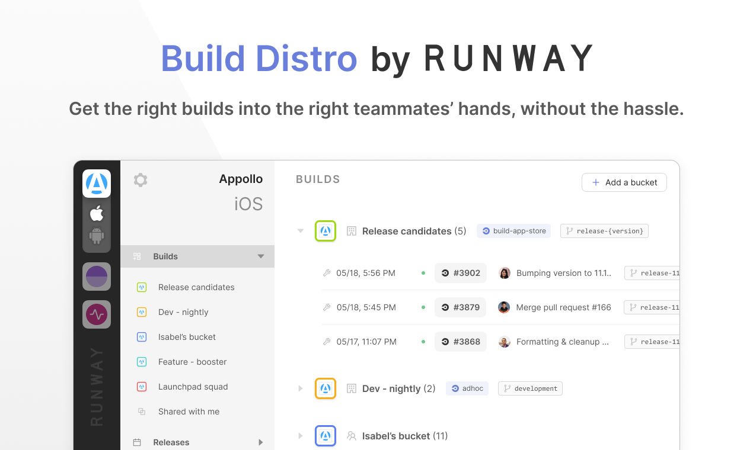Viewport: 753px width, 450px height.
Task: Click the 'Dev - nightly (2)' heading
Action: click(399, 388)
